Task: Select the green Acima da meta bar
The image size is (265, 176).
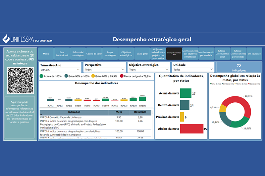Action: point(185,93)
